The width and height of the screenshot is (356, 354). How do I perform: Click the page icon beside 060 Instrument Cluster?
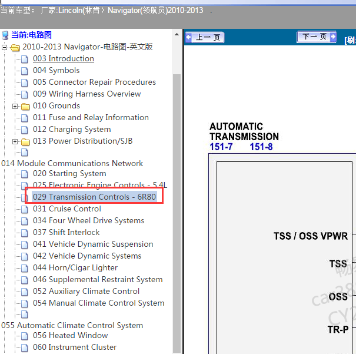[x=25, y=348]
